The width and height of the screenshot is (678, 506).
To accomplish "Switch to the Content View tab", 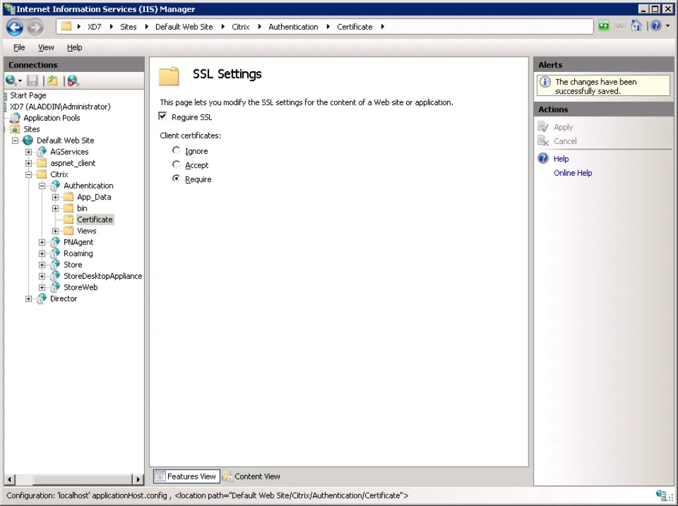I will click(251, 476).
